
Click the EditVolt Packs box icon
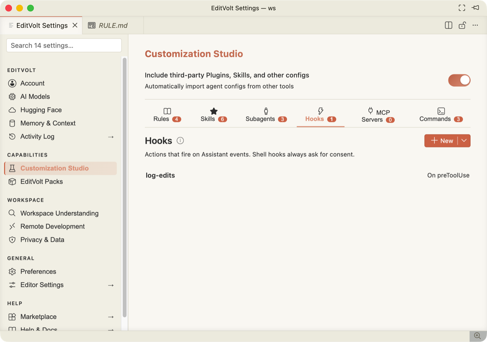(12, 181)
